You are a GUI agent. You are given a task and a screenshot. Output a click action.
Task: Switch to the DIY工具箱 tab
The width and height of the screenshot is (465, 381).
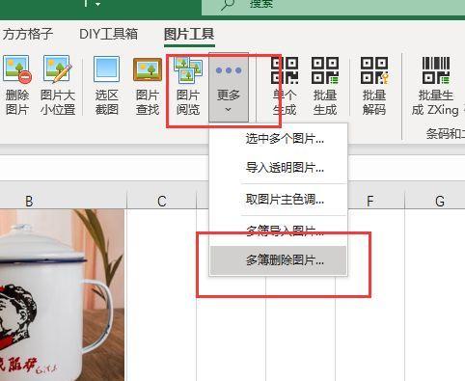point(109,34)
